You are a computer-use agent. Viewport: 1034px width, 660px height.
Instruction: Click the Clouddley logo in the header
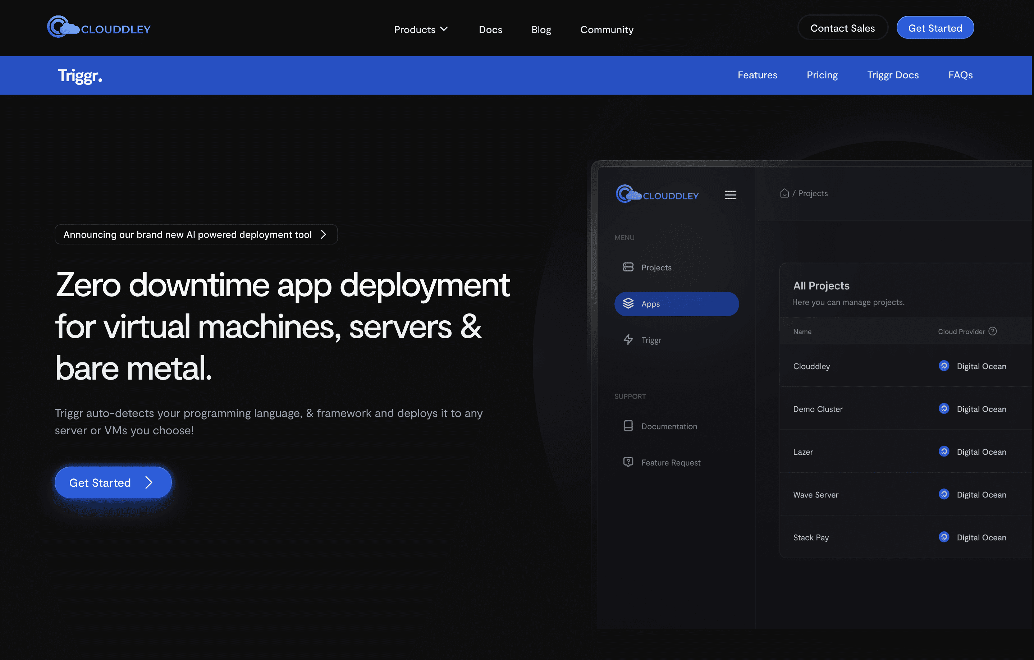(x=99, y=27)
